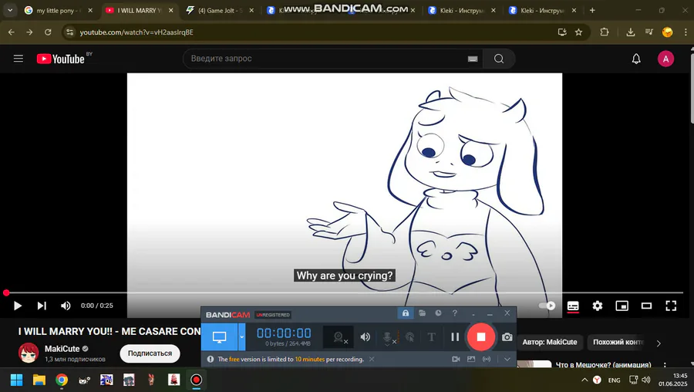This screenshot has height=392, width=694.
Task: Open the YouTube account avatar menu
Action: [665, 59]
